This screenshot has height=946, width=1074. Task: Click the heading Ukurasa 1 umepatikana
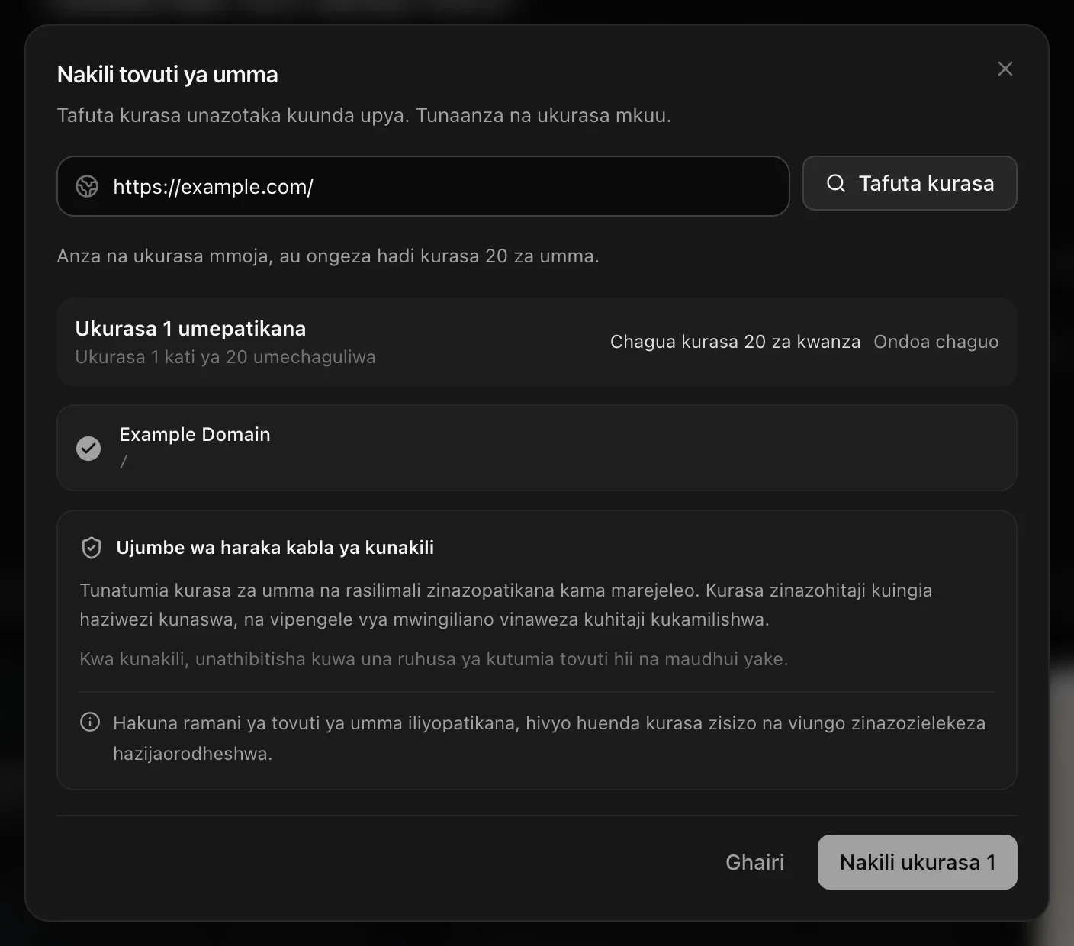pos(191,329)
